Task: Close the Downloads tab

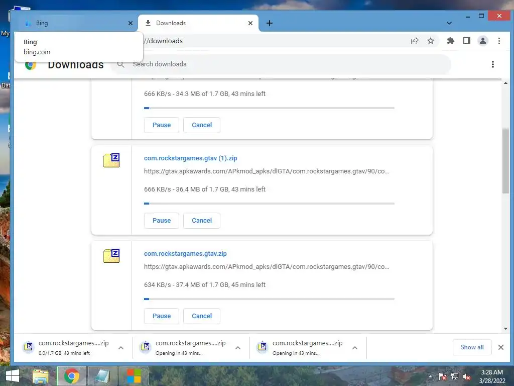Action: pos(250,23)
